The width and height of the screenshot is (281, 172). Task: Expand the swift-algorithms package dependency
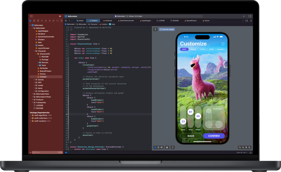[x=31, y=115]
